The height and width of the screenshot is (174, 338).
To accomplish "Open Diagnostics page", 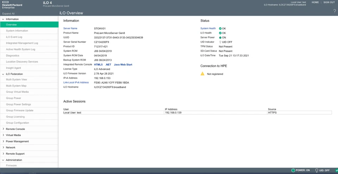I will [13, 55].
